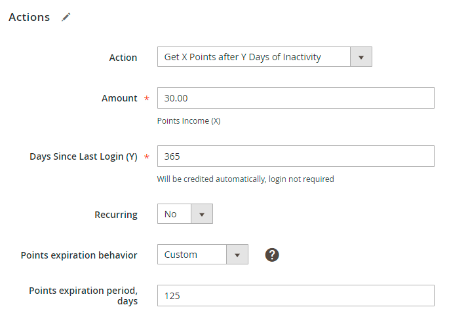449x324 pixels.
Task: Click the Amount field label
Action: [119, 98]
